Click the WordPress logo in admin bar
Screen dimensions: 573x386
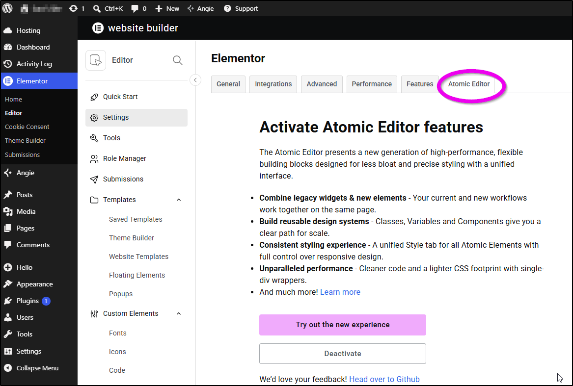pos(7,8)
